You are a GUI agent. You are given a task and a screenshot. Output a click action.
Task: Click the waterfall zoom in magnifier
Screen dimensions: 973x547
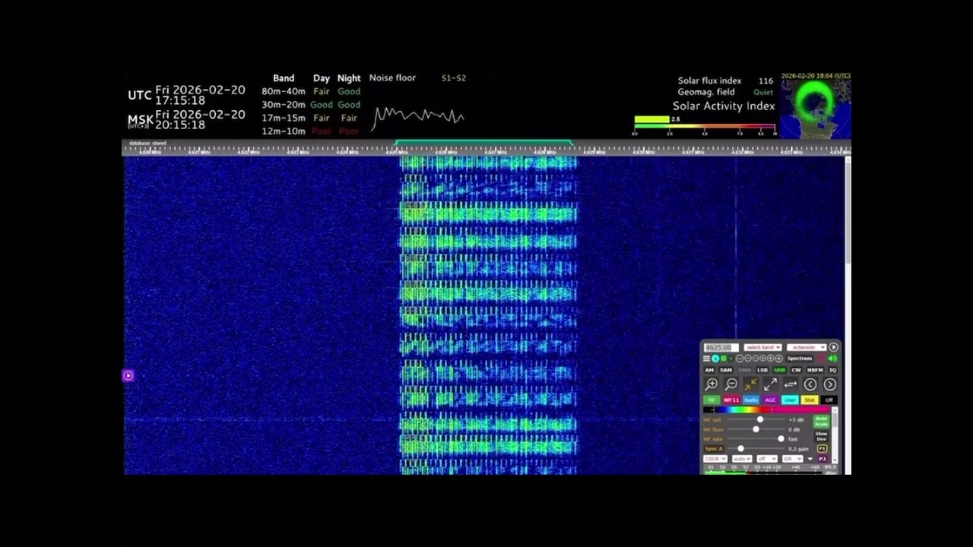(x=712, y=384)
